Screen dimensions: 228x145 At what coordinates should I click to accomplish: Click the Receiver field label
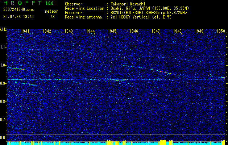74,13
